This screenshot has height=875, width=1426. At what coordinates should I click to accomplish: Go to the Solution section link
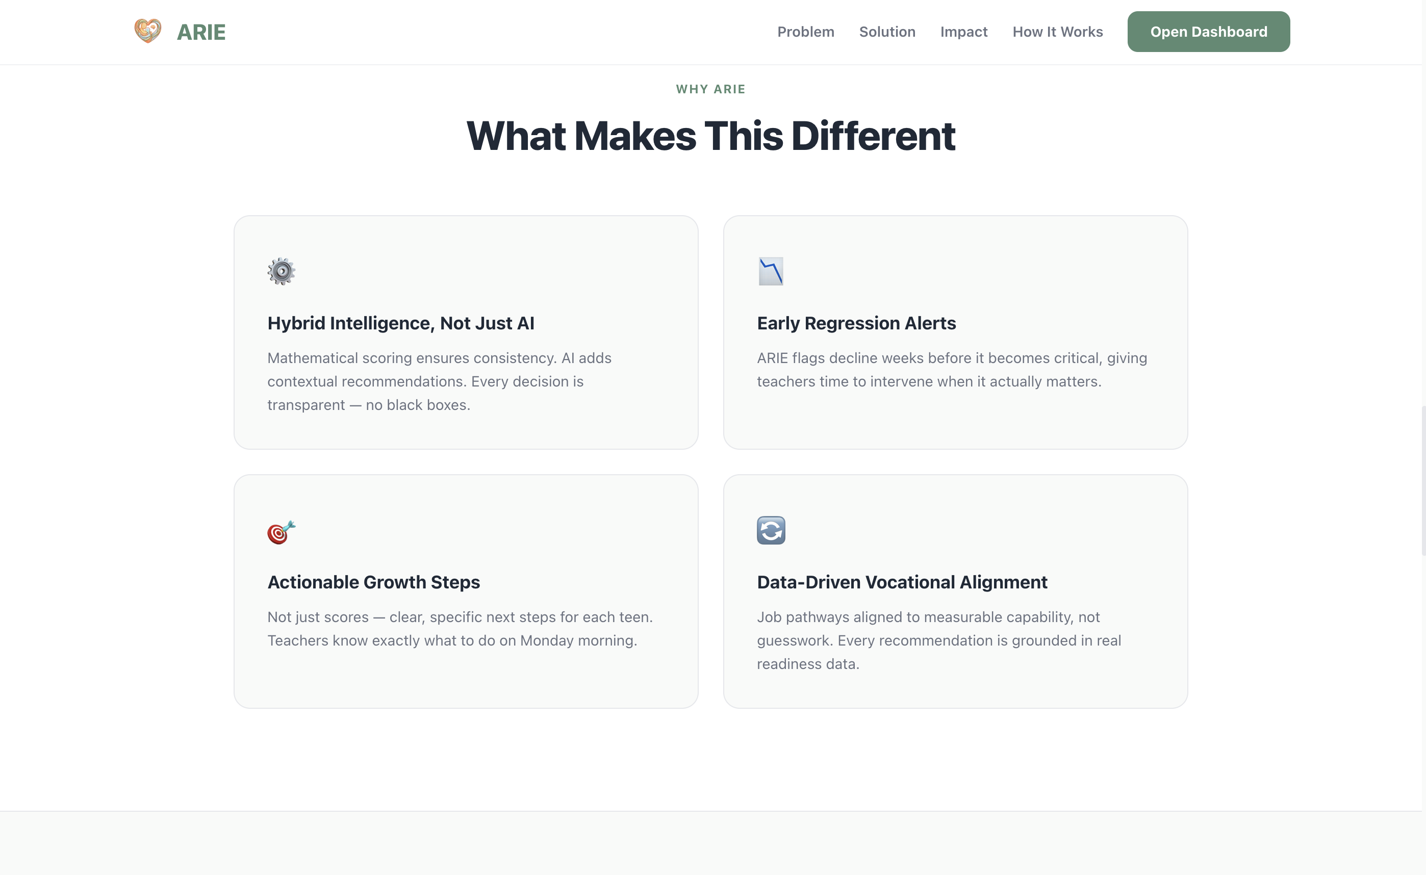(x=887, y=32)
